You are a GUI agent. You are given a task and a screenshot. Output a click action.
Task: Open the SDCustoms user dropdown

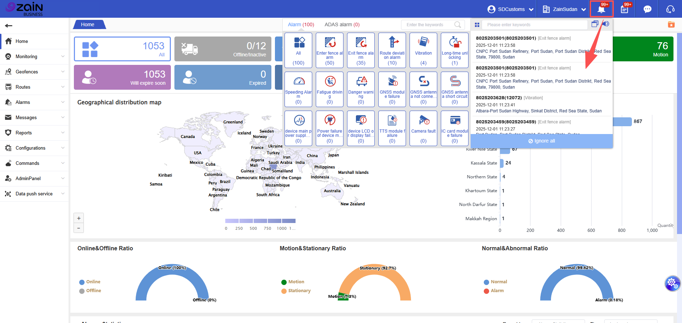point(510,9)
